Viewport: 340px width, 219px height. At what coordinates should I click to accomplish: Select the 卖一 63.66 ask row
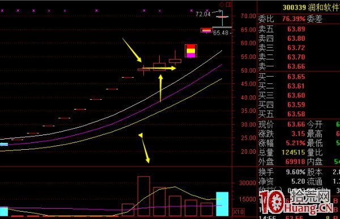282,66
